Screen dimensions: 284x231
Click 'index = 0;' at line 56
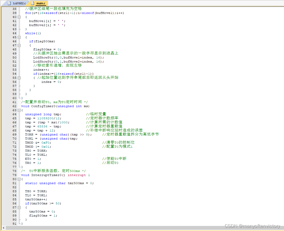pyautogui.click(x=51, y=82)
